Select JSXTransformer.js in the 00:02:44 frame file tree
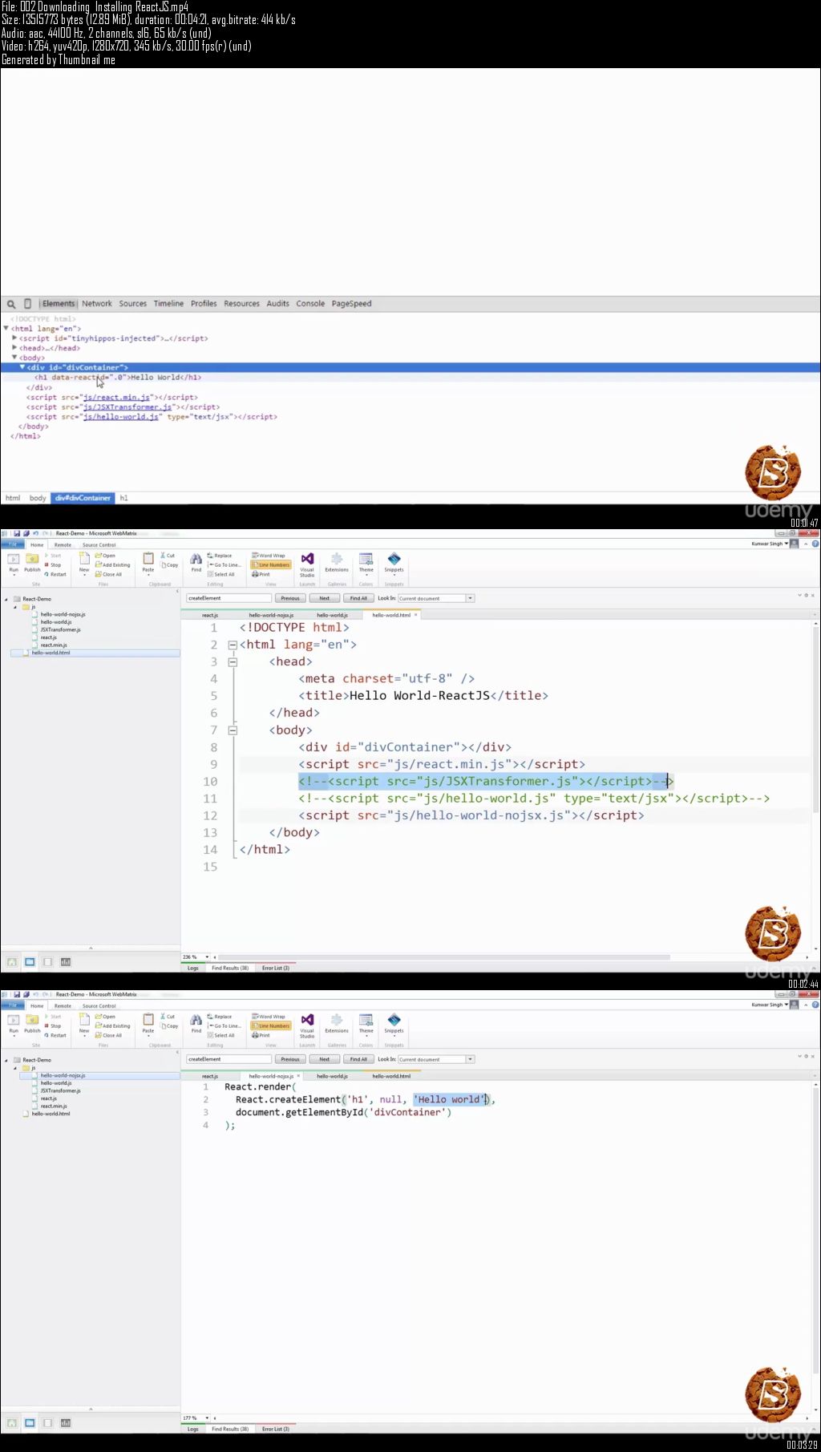The image size is (821, 1452). tap(60, 629)
